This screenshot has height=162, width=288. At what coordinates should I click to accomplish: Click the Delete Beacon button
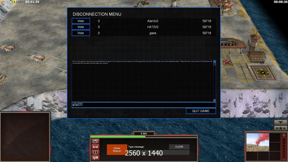(x=117, y=150)
